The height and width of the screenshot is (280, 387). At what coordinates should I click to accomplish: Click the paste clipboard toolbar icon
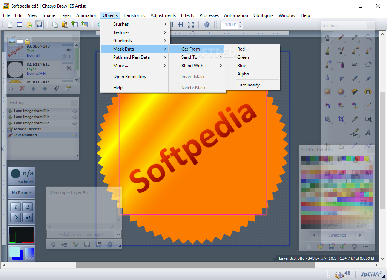pyautogui.click(x=64, y=25)
